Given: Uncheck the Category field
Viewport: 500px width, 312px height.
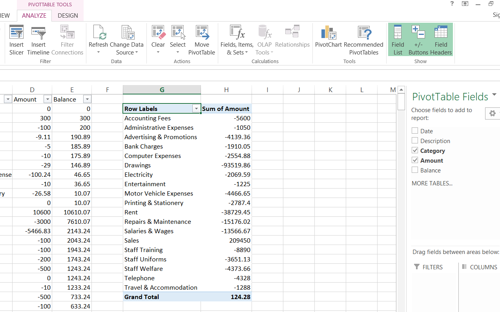Looking at the screenshot, I should [415, 151].
